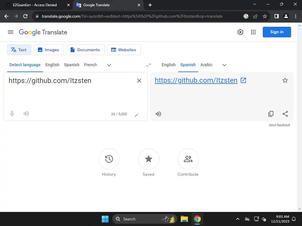This screenshot has width=302, height=226.
Task: Click the address bar URL
Action: (132, 16)
